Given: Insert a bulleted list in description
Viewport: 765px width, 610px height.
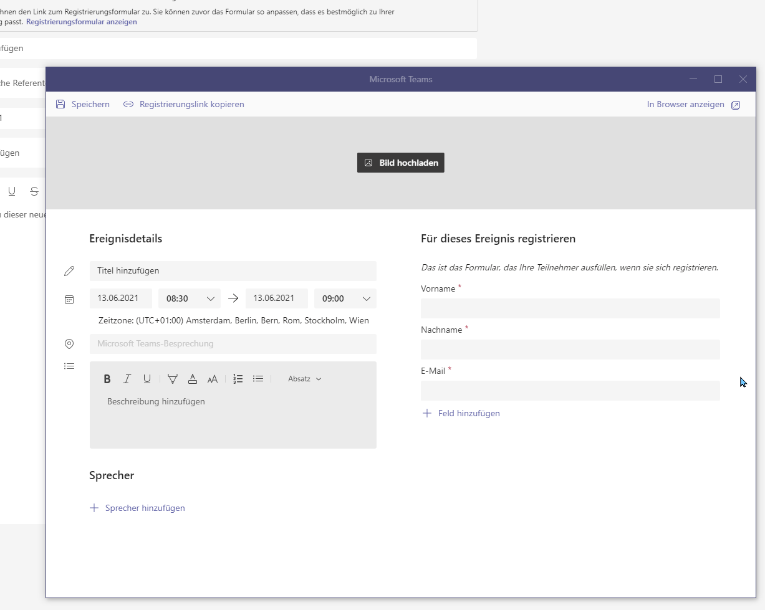Looking at the screenshot, I should coord(258,379).
